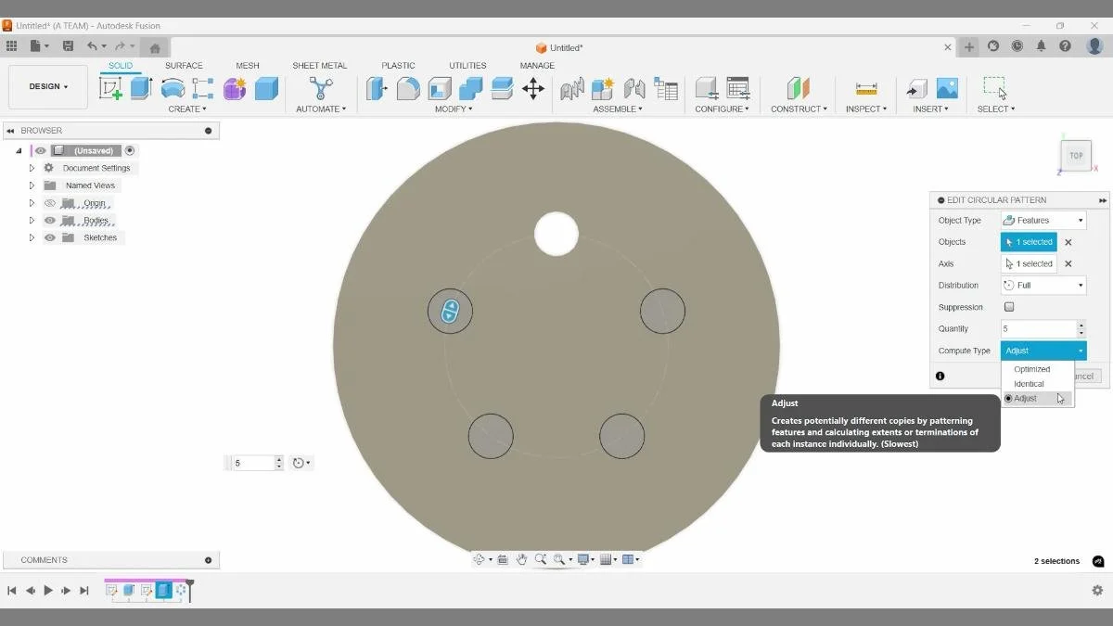Image resolution: width=1113 pixels, height=626 pixels.
Task: Select the Adjust radio button
Action: coord(1010,398)
